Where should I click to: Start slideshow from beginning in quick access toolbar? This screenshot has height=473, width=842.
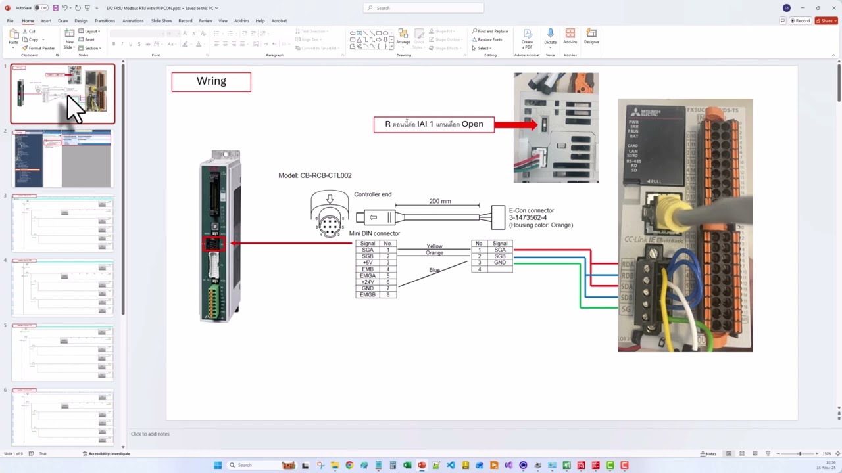click(87, 8)
